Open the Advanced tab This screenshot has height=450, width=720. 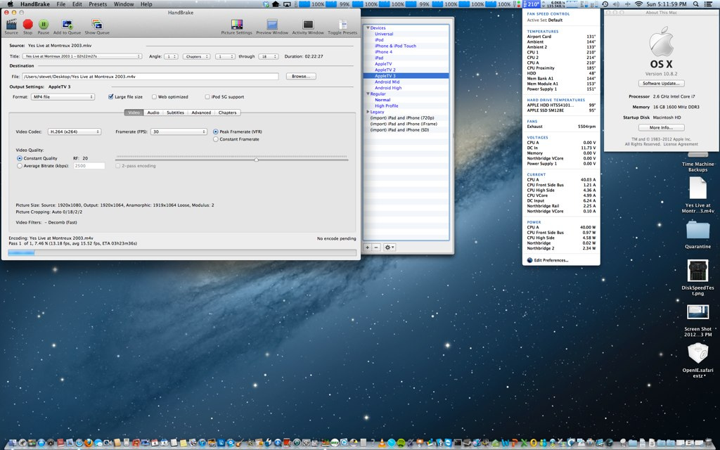pyautogui.click(x=201, y=112)
